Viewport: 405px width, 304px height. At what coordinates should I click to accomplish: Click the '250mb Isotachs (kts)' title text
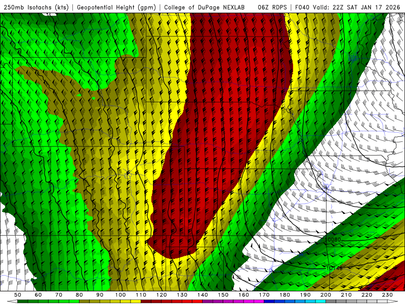tap(36, 7)
